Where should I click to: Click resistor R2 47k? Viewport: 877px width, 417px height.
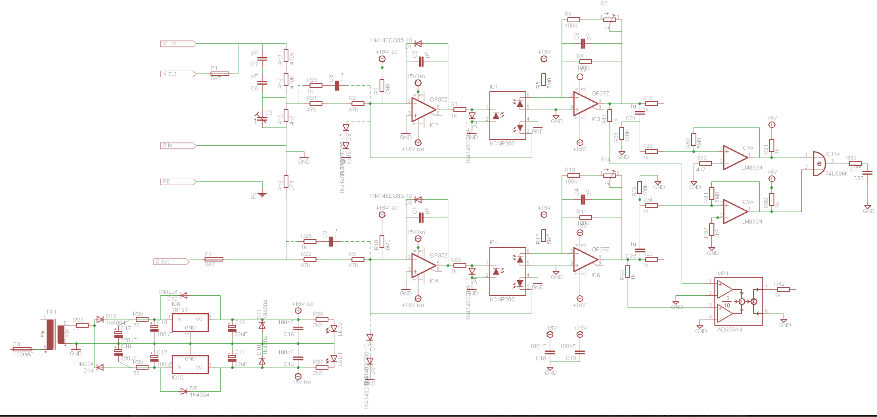click(357, 103)
